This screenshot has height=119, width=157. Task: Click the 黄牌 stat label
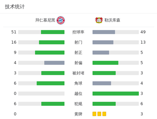pos(78,114)
